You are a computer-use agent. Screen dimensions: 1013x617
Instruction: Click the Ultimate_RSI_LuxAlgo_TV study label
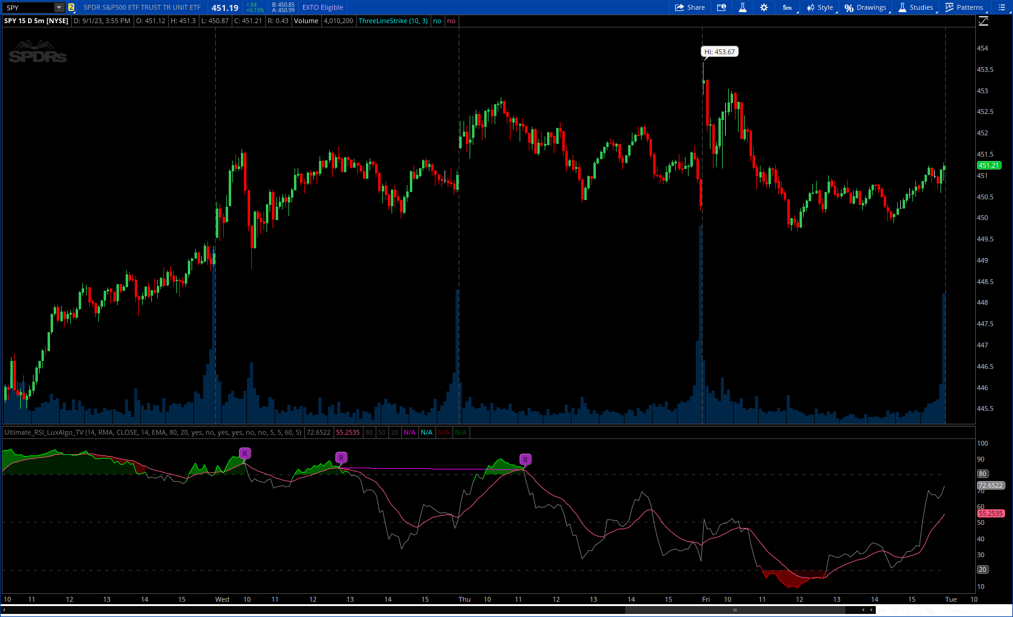pos(152,432)
